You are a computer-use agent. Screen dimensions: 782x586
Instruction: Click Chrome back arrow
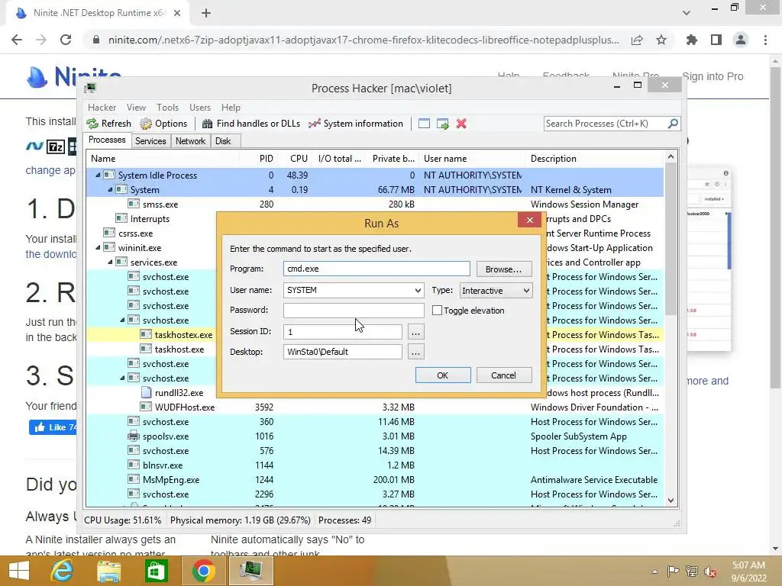click(17, 40)
